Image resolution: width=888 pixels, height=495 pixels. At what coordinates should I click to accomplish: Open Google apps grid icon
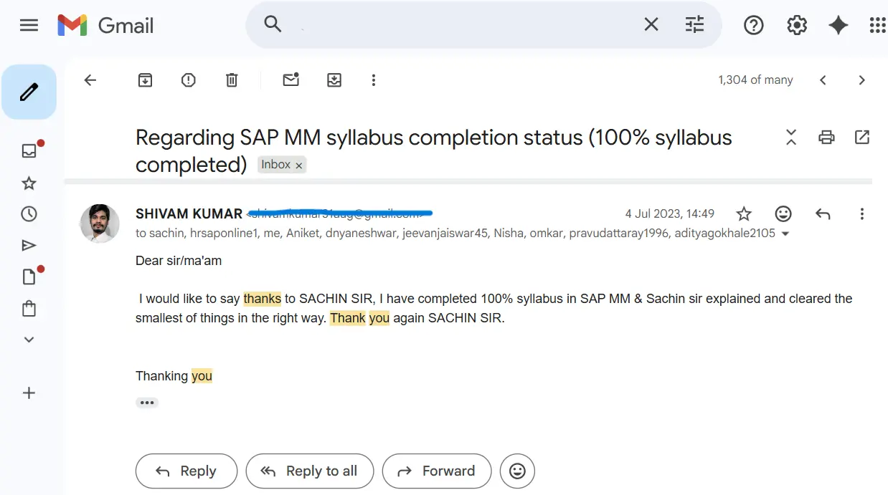(x=878, y=25)
